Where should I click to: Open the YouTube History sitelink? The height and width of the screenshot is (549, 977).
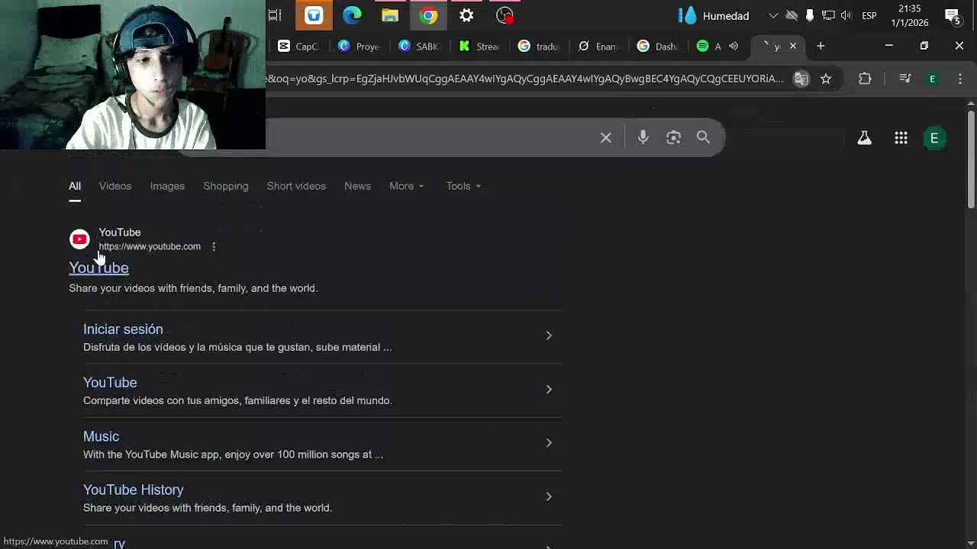coord(133,490)
